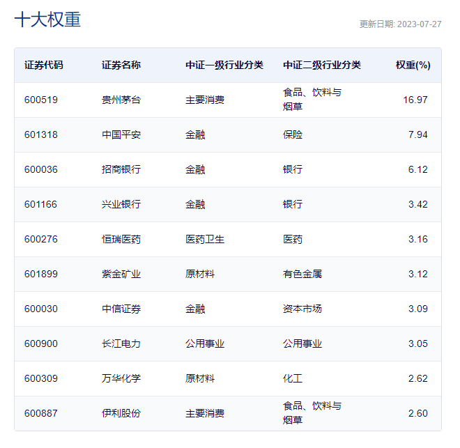Click the 证券名称 column header
This screenshot has height=448, width=460.
pyautogui.click(x=121, y=65)
